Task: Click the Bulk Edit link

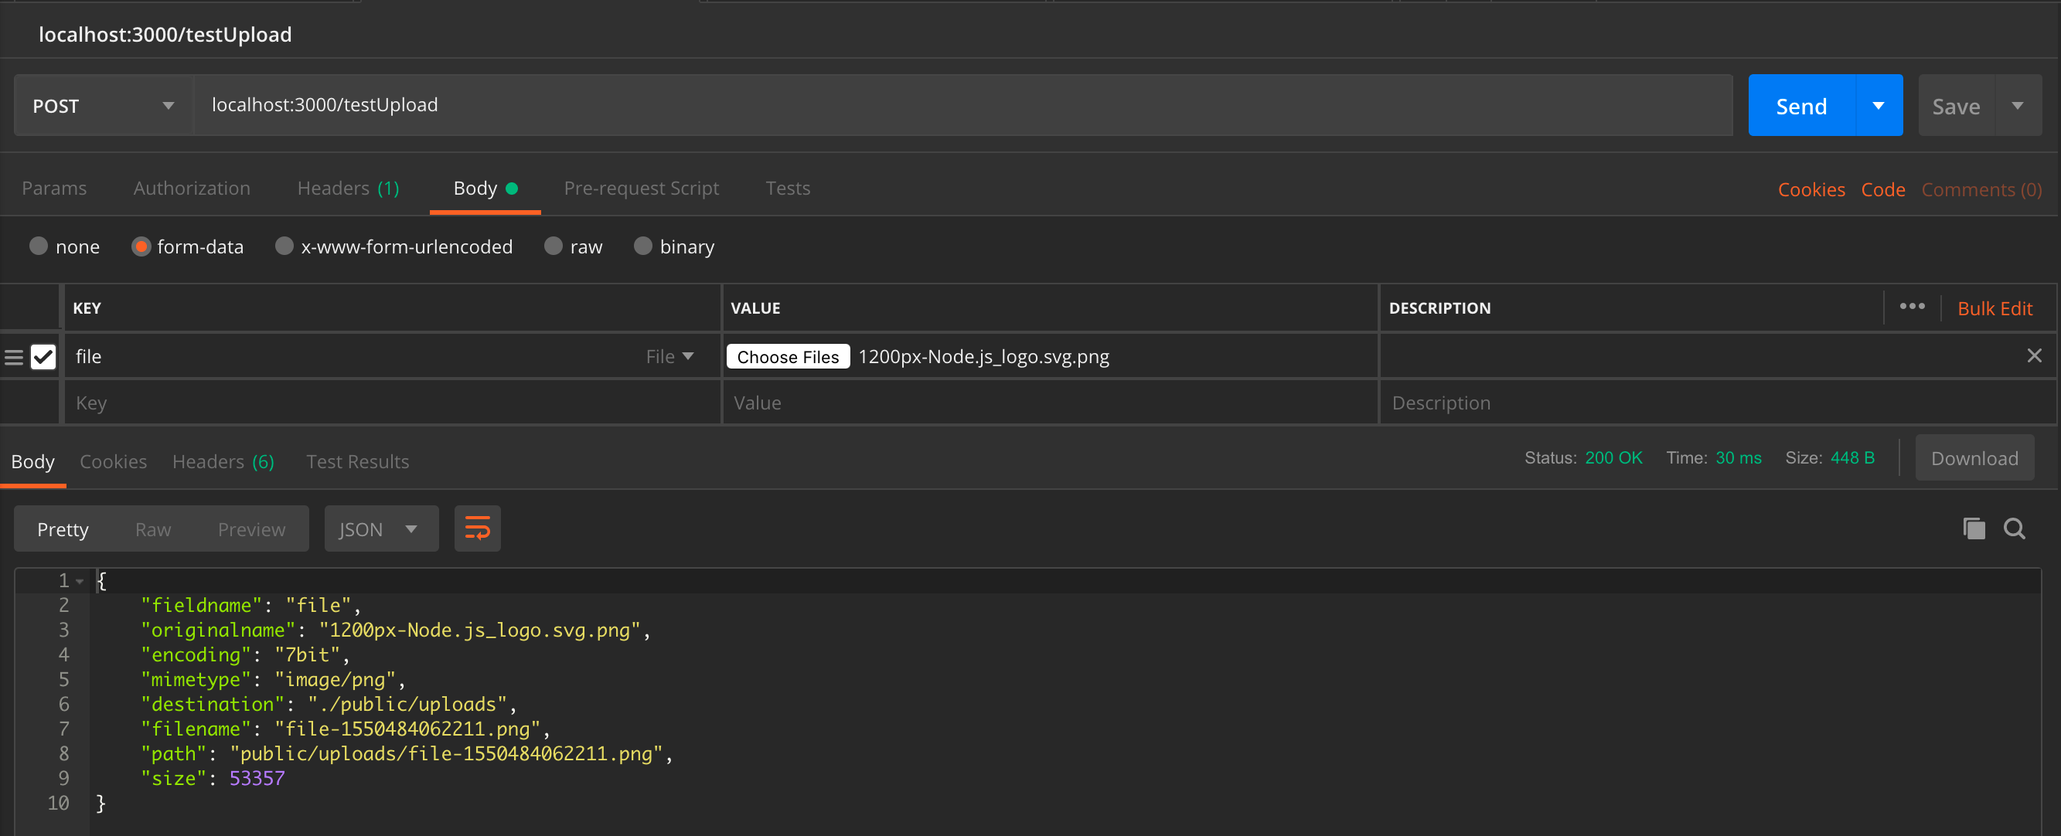Action: (1995, 308)
